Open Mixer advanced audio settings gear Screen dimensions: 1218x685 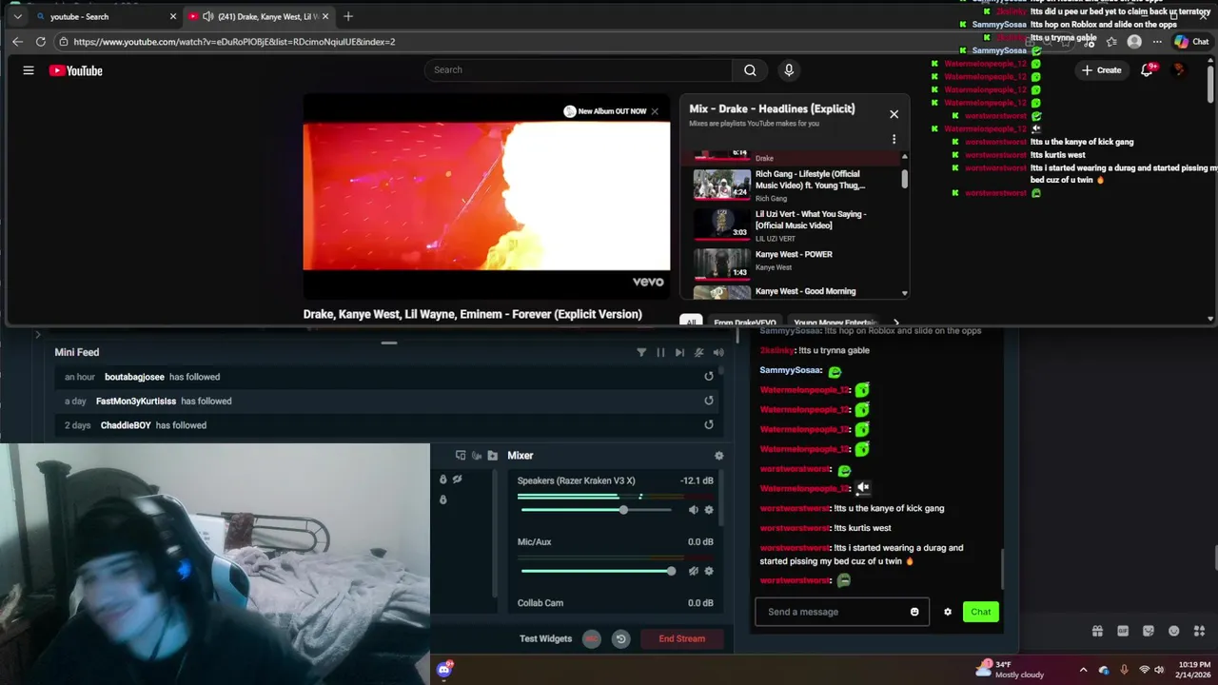(x=718, y=456)
